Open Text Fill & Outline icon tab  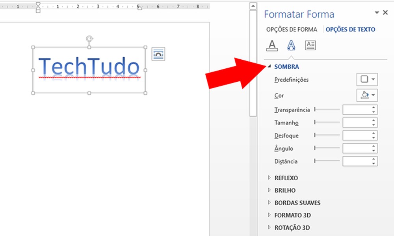(x=272, y=46)
